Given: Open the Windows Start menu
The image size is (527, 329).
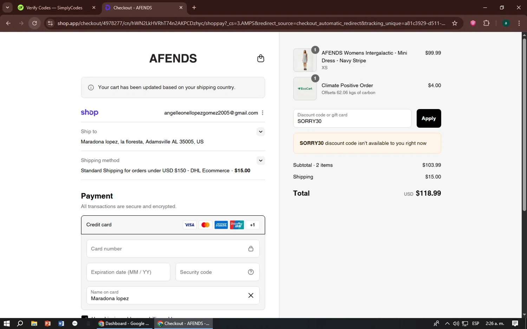Looking at the screenshot, I should click(6, 323).
